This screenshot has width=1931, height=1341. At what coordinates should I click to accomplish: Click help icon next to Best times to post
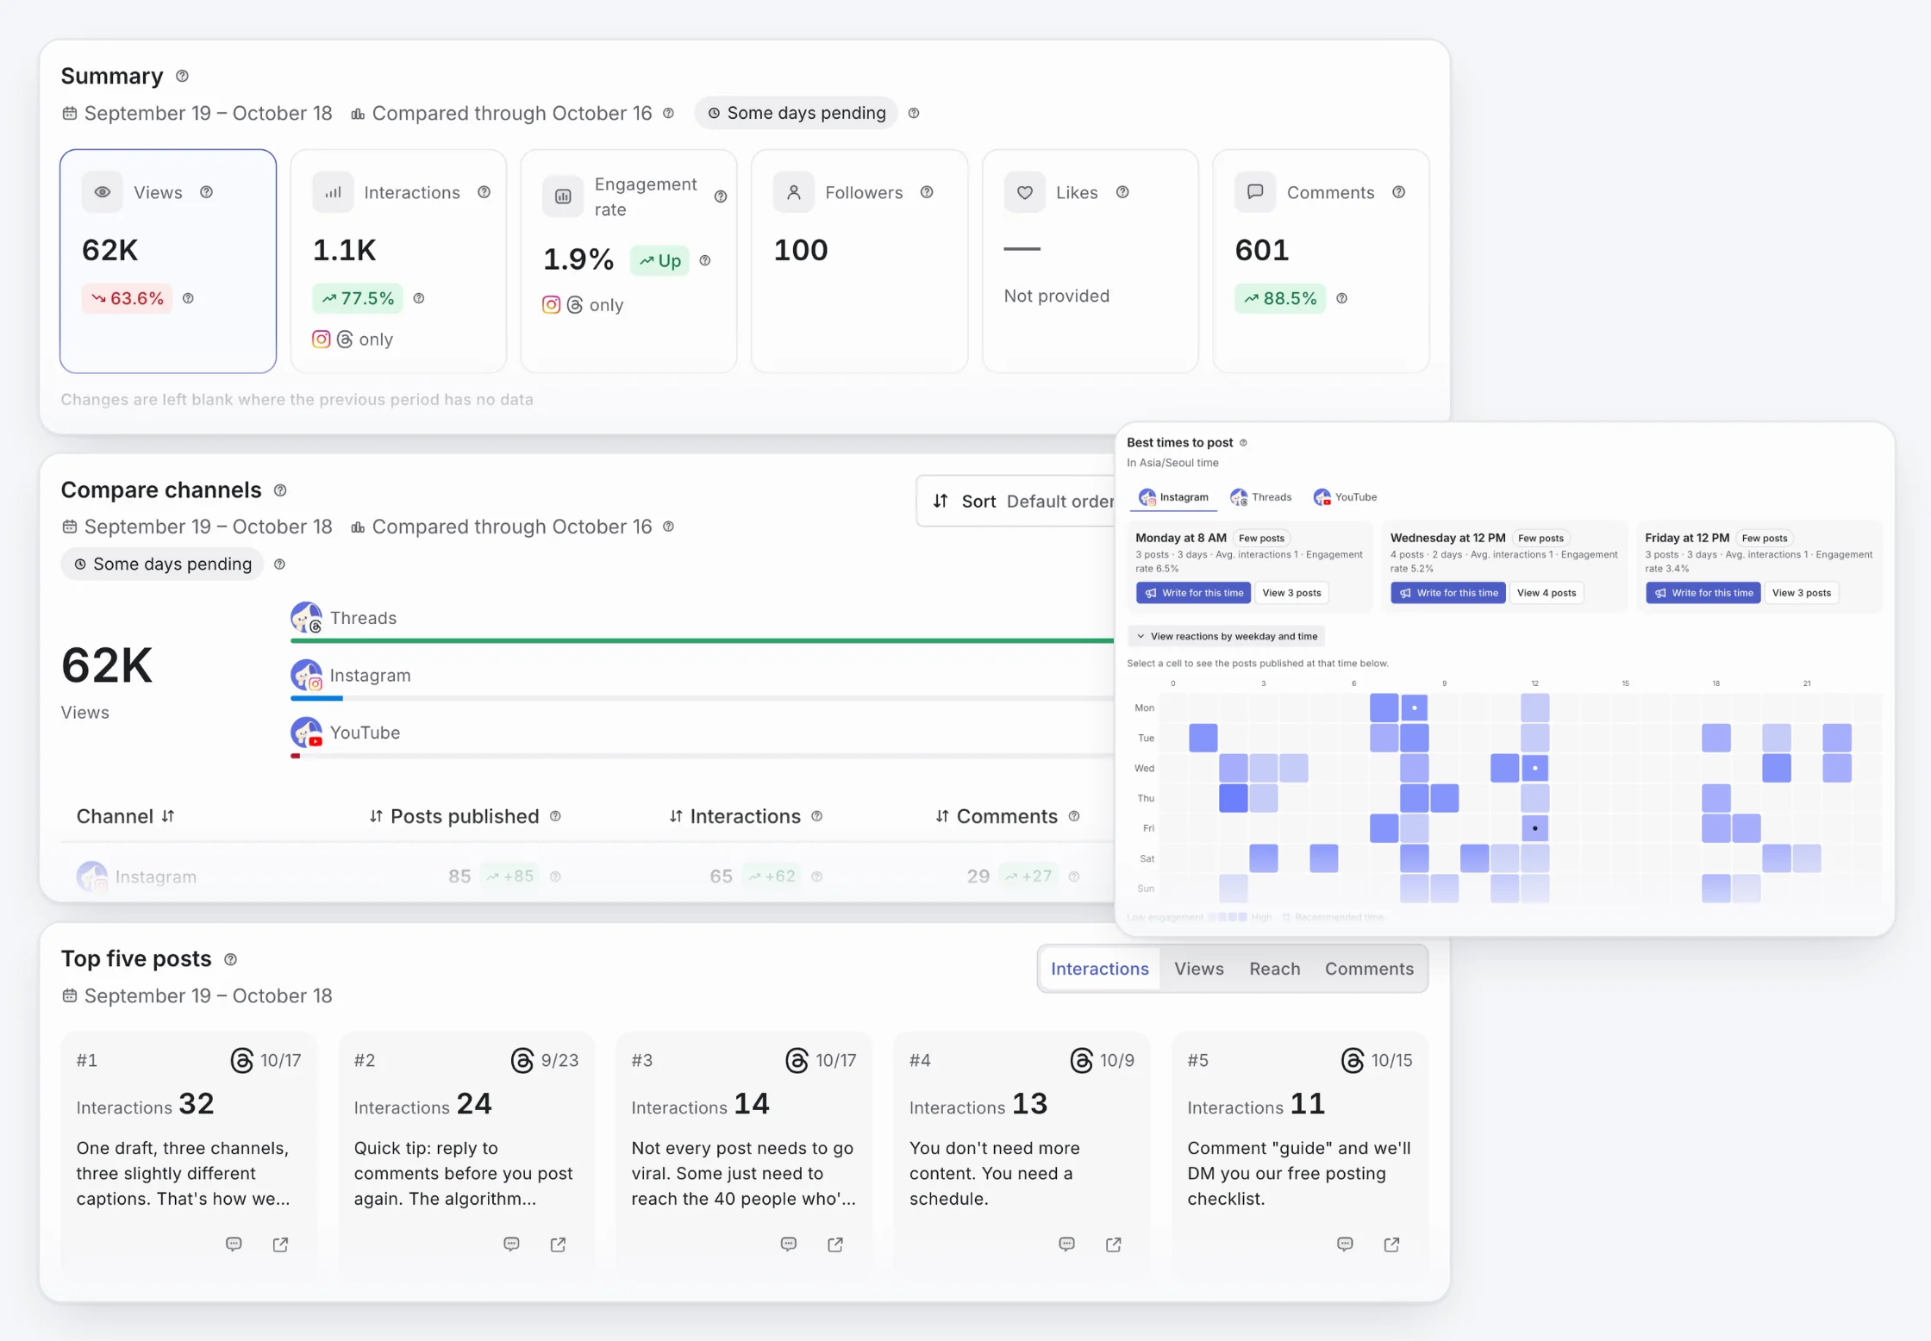point(1243,443)
